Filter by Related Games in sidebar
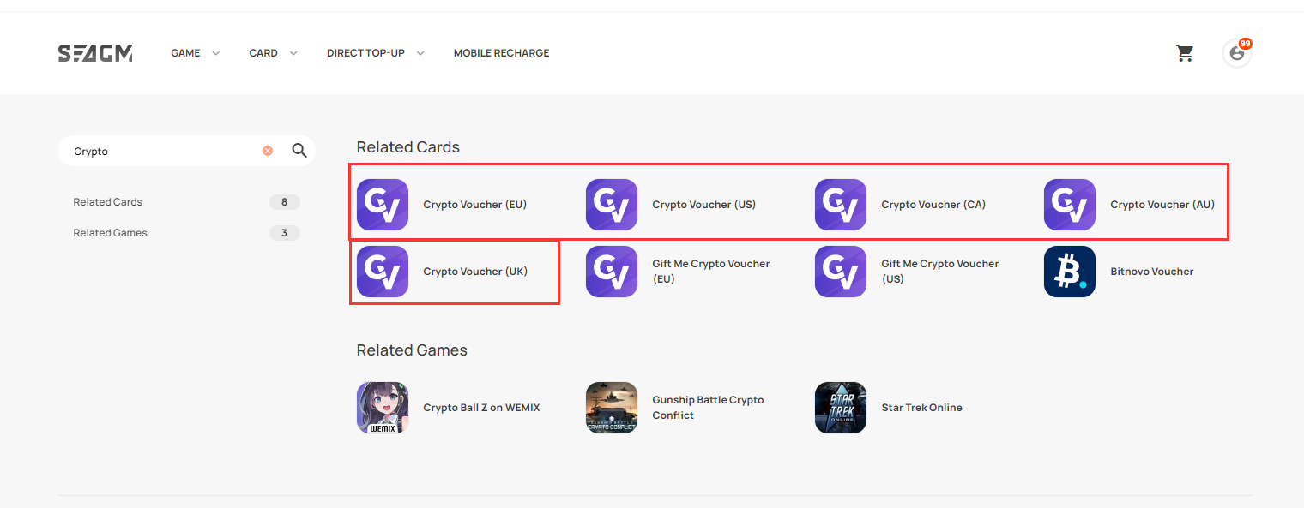Viewport: 1304px width, 508px height. 110,233
